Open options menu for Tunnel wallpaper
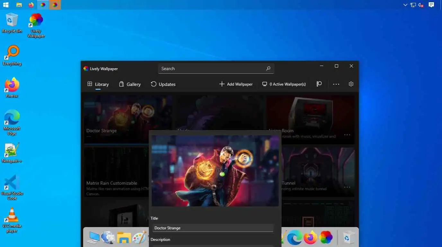Viewport: 442px width, 247px height. (x=347, y=187)
